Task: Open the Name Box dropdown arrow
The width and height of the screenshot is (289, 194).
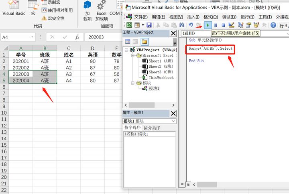Action: 32,37
